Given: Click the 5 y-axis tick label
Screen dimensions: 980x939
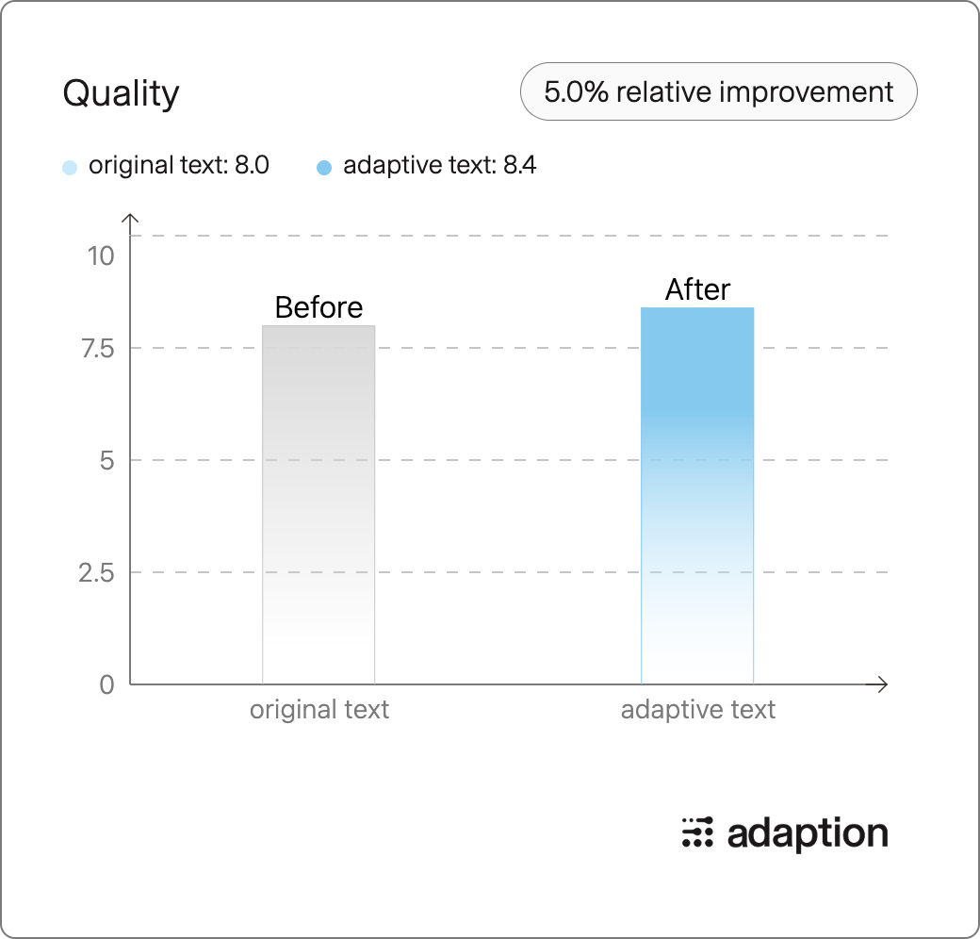Looking at the screenshot, I should [106, 461].
